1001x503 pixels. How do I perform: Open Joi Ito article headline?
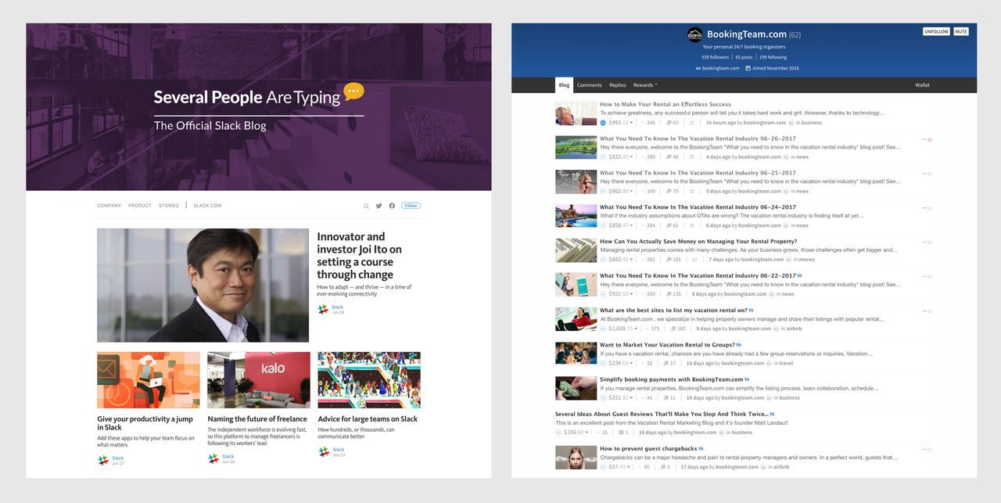[x=360, y=256]
